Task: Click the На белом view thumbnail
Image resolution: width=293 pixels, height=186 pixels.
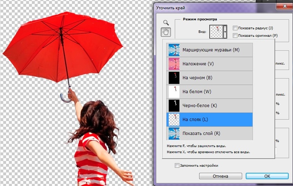Action: pos(174,91)
